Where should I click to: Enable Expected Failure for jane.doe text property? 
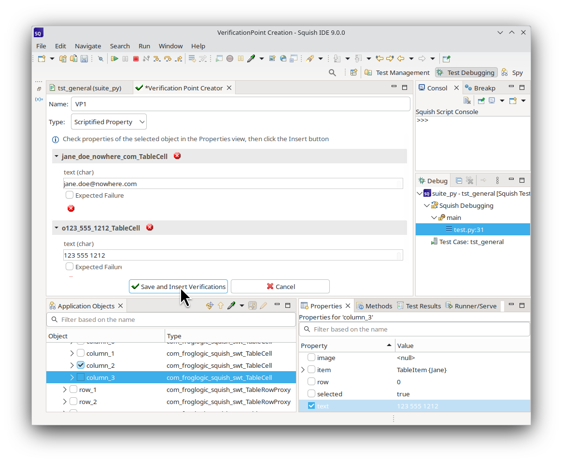pyautogui.click(x=70, y=195)
